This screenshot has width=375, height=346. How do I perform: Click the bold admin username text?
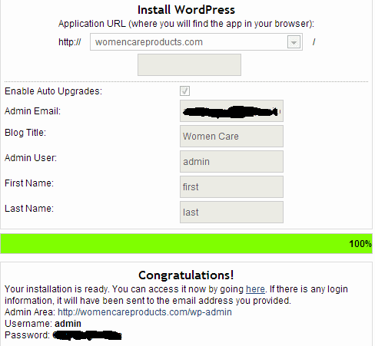click(68, 324)
